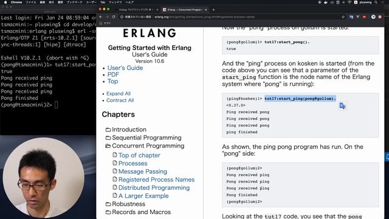Open the PDF link
The image size is (389, 219).
pyautogui.click(x=113, y=74)
